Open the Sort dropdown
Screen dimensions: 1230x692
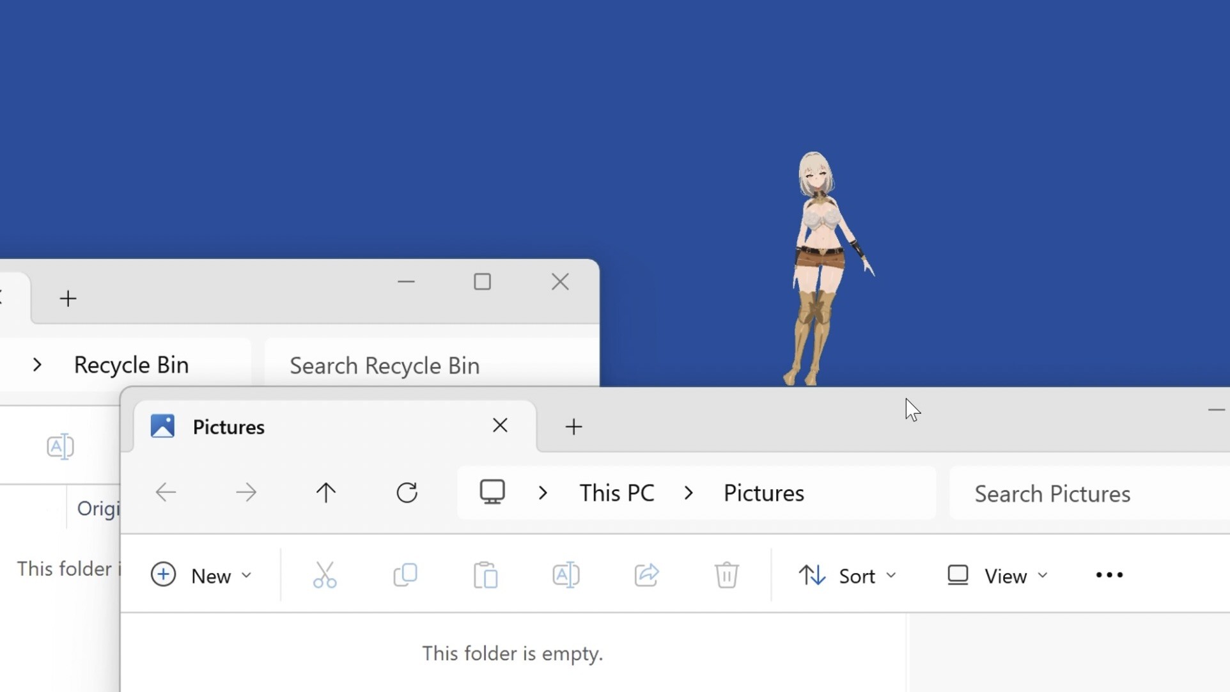848,574
